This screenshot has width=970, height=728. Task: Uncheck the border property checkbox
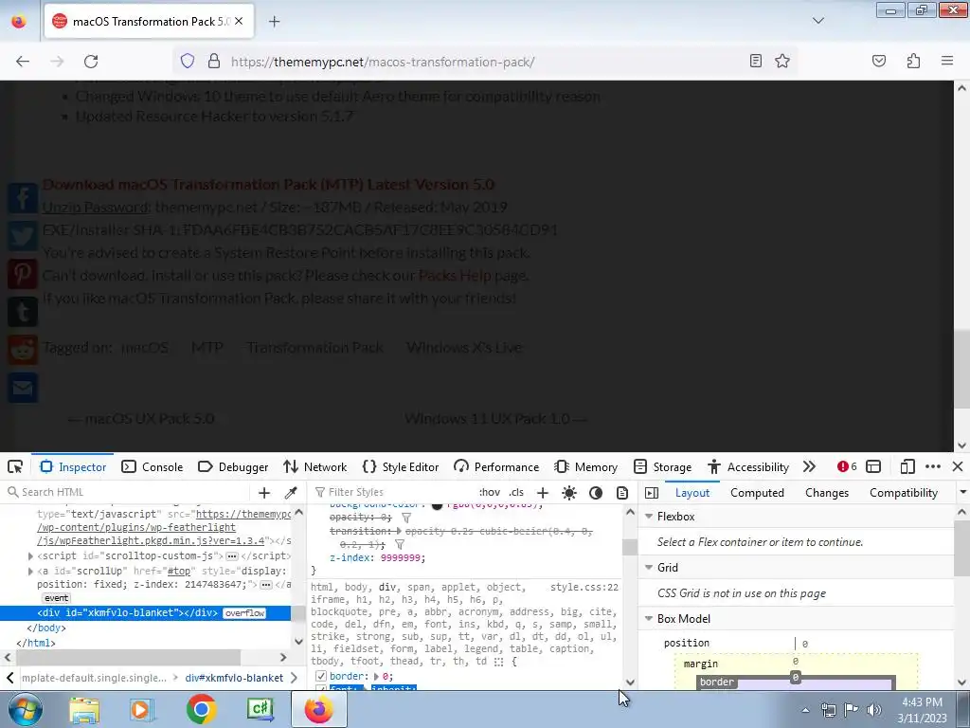point(321,676)
